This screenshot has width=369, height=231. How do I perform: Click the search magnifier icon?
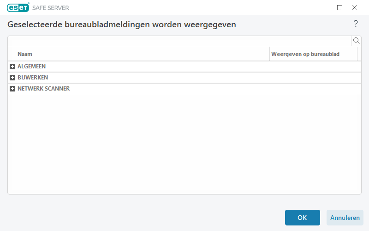[x=356, y=41]
